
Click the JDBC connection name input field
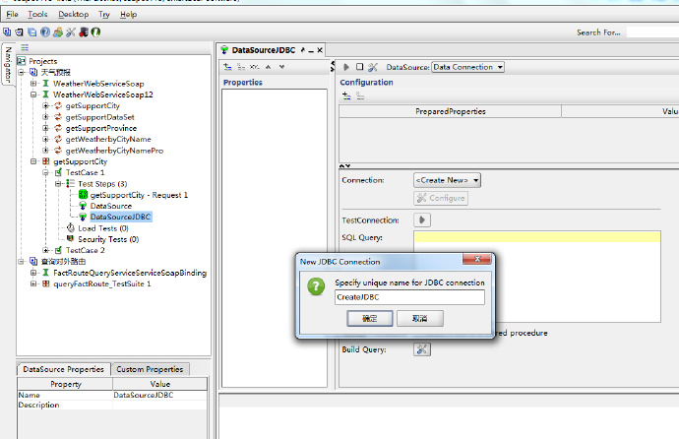point(409,297)
